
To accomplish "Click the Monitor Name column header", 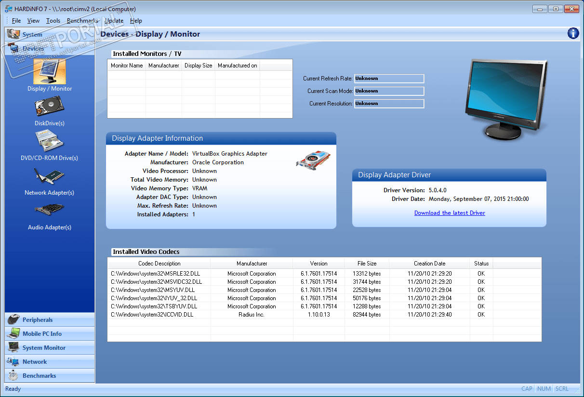I will (127, 66).
